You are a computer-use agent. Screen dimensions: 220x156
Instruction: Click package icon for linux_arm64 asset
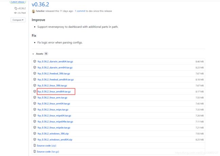[x=35, y=103]
